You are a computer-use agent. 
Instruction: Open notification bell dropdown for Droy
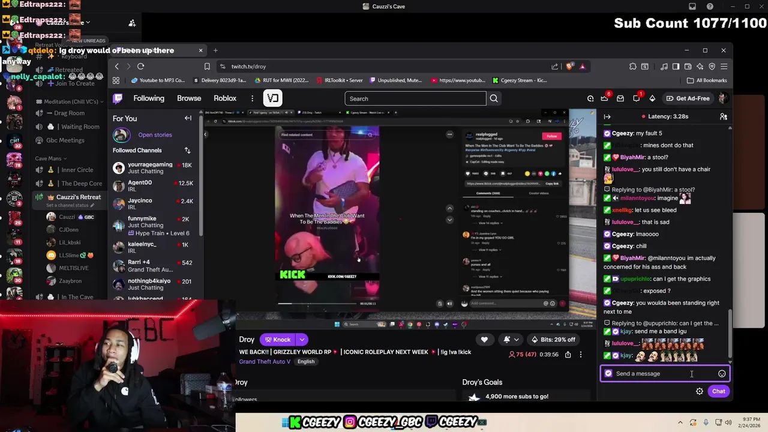click(x=512, y=340)
